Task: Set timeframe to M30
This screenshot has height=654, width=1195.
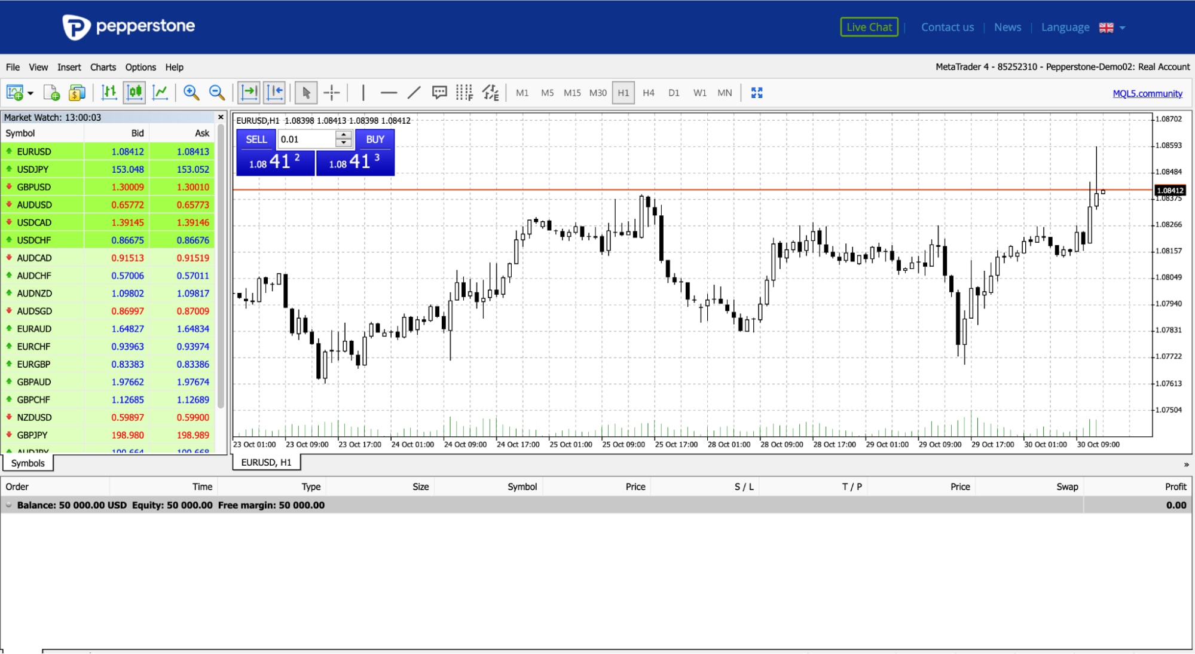Action: click(x=598, y=93)
